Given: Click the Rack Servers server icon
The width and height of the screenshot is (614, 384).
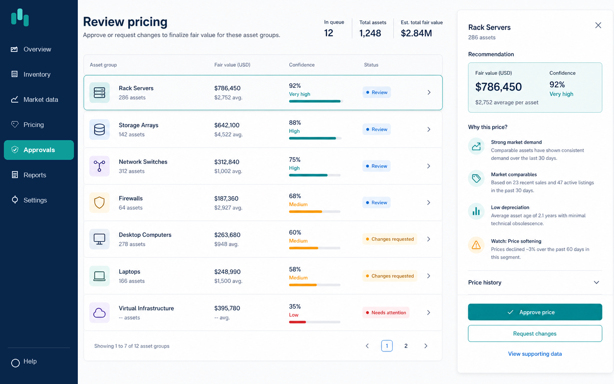Looking at the screenshot, I should tap(99, 93).
